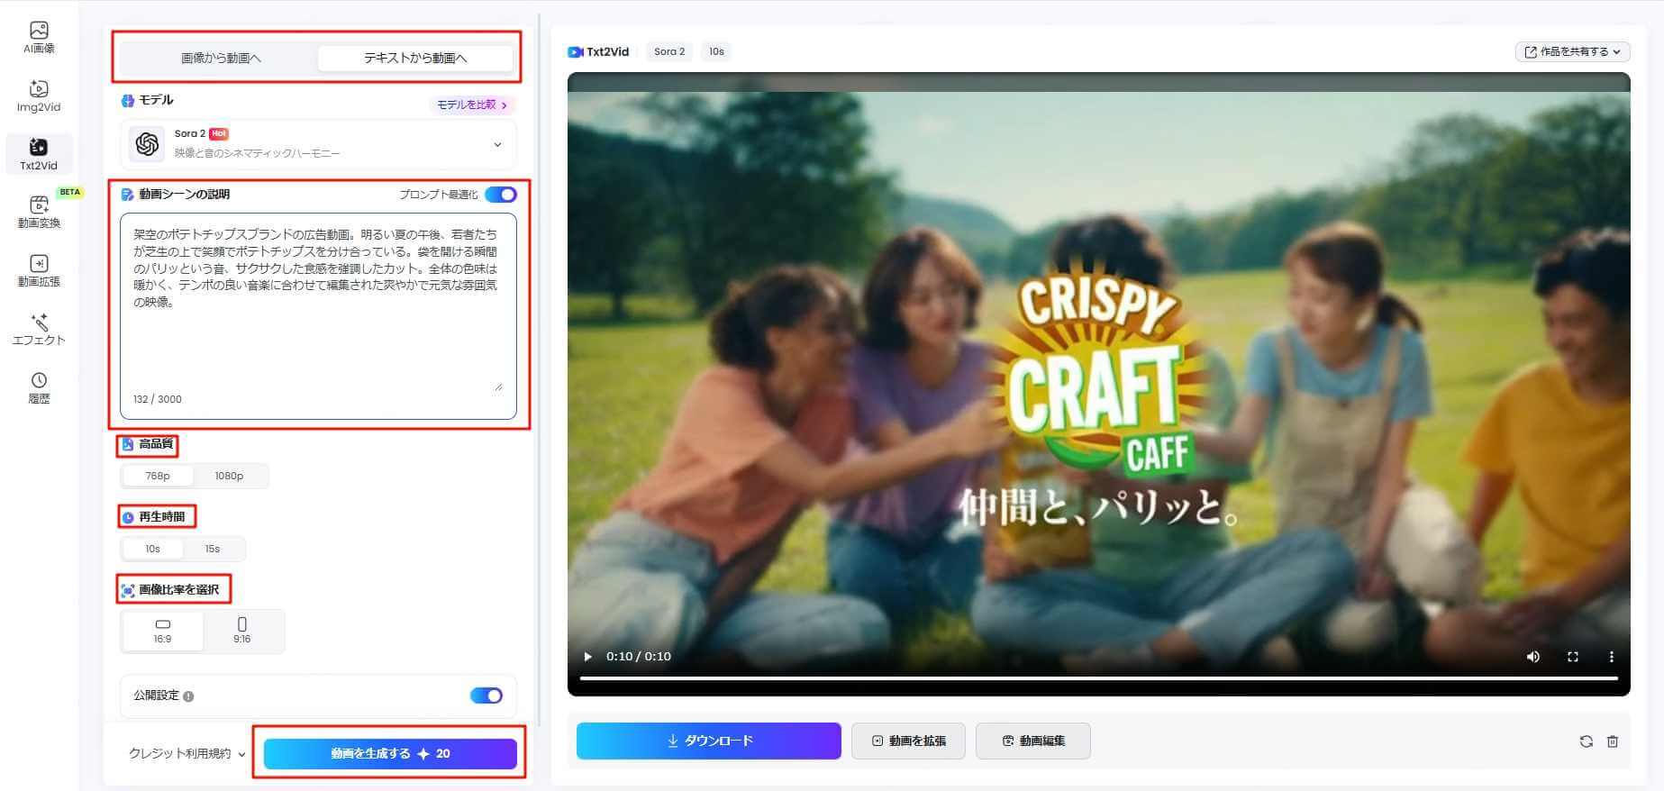Click the 10s tag above video

716,52
